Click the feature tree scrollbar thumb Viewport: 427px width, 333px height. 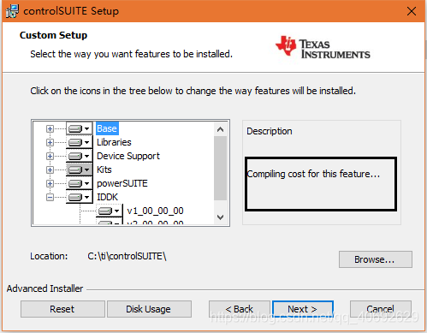(x=220, y=169)
